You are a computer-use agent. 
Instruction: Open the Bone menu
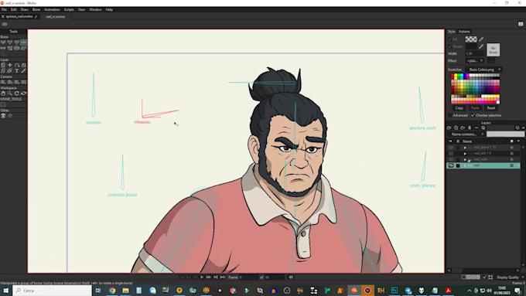[x=36, y=10]
